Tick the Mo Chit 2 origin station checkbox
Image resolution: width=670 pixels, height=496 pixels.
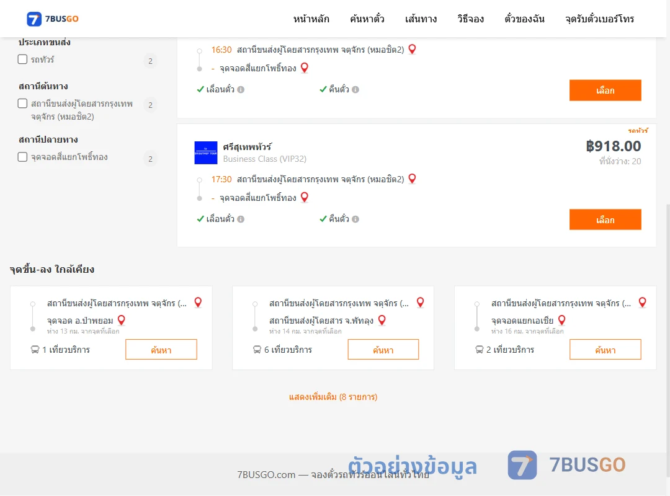23,104
